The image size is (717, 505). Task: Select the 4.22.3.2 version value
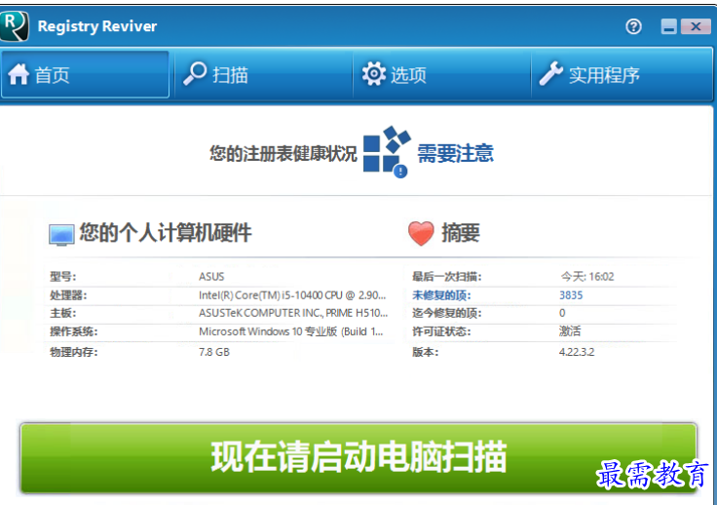point(577,352)
